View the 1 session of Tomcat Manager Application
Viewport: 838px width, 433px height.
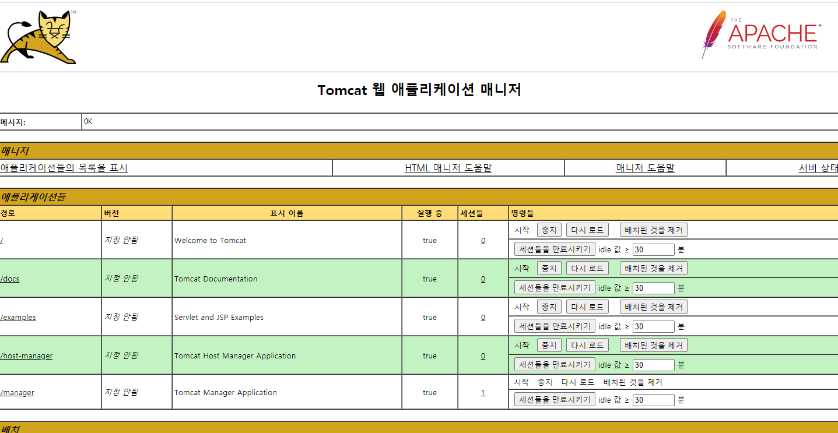tap(483, 392)
